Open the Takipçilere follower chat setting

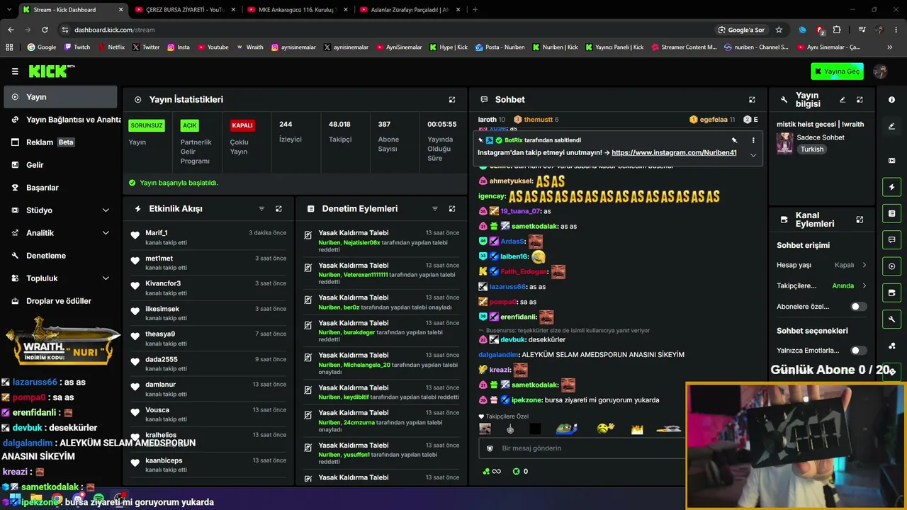coord(821,285)
